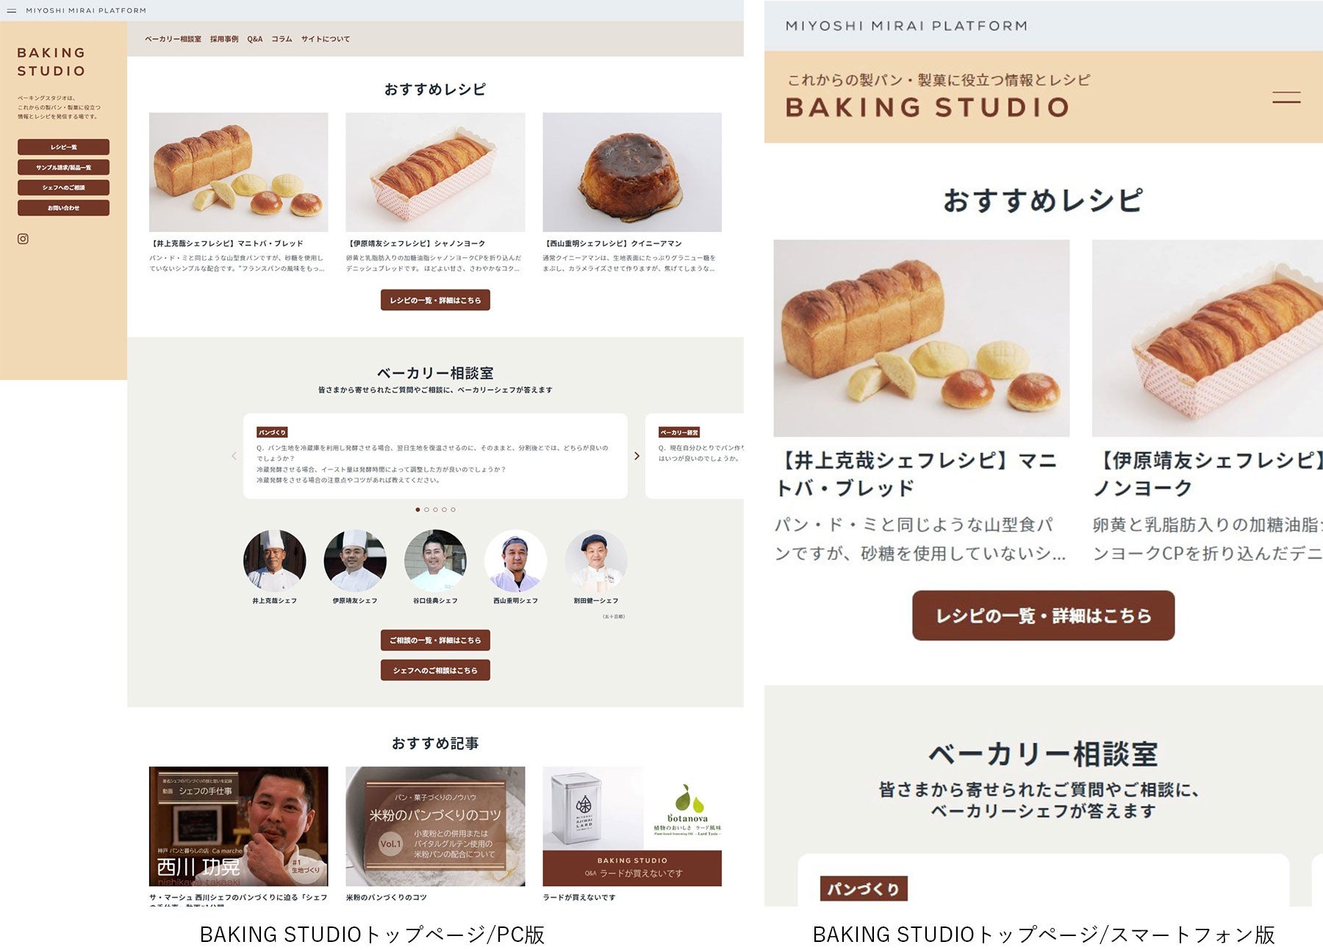Open the Instagram icon in the sidebar
Screen dimensions: 1323x950
click(x=23, y=239)
